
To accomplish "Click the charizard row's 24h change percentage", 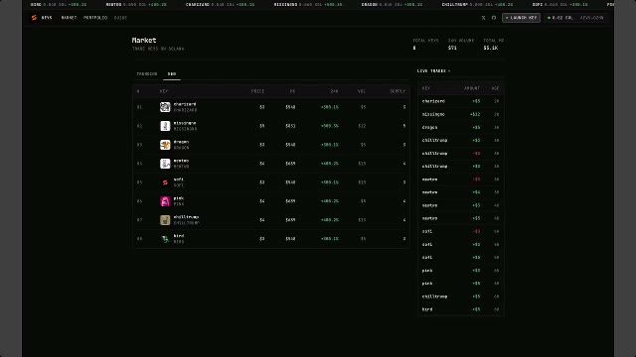I will [x=330, y=107].
